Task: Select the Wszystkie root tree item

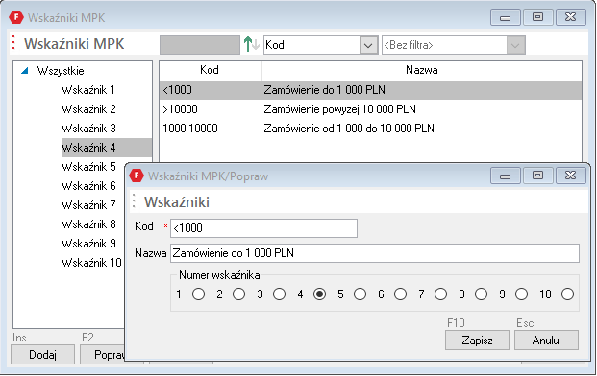Action: (61, 71)
